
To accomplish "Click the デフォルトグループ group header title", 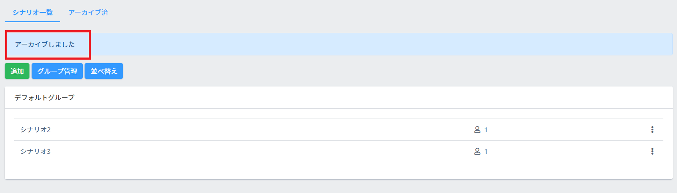I will tap(44, 98).
